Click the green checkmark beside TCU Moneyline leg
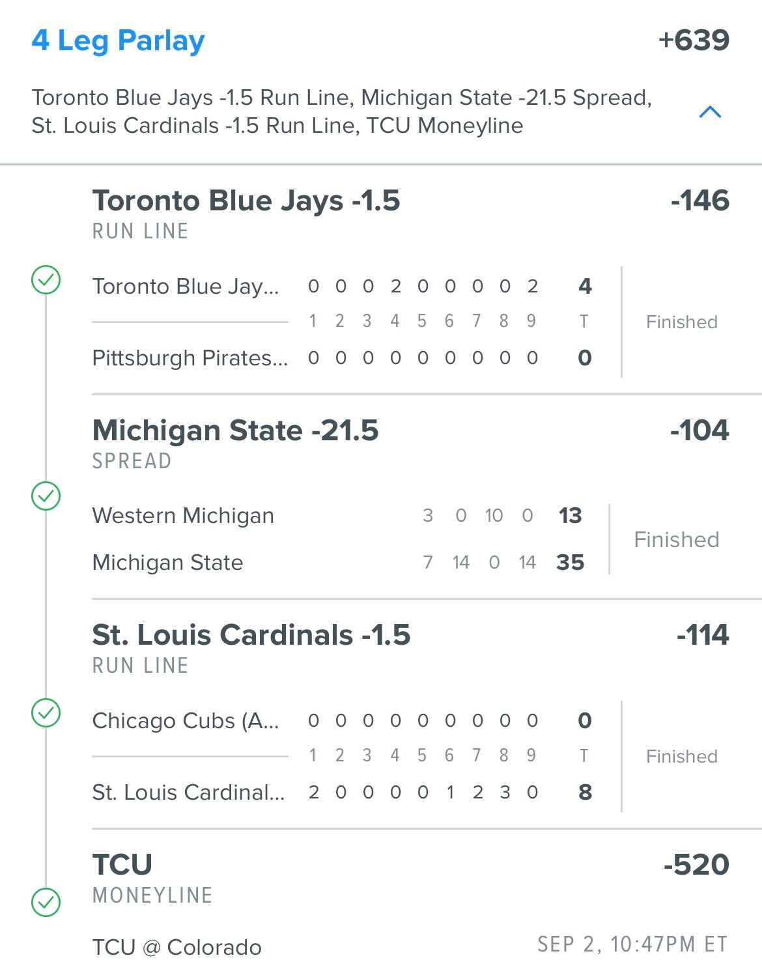Screen dimensions: 762x973 (x=46, y=903)
